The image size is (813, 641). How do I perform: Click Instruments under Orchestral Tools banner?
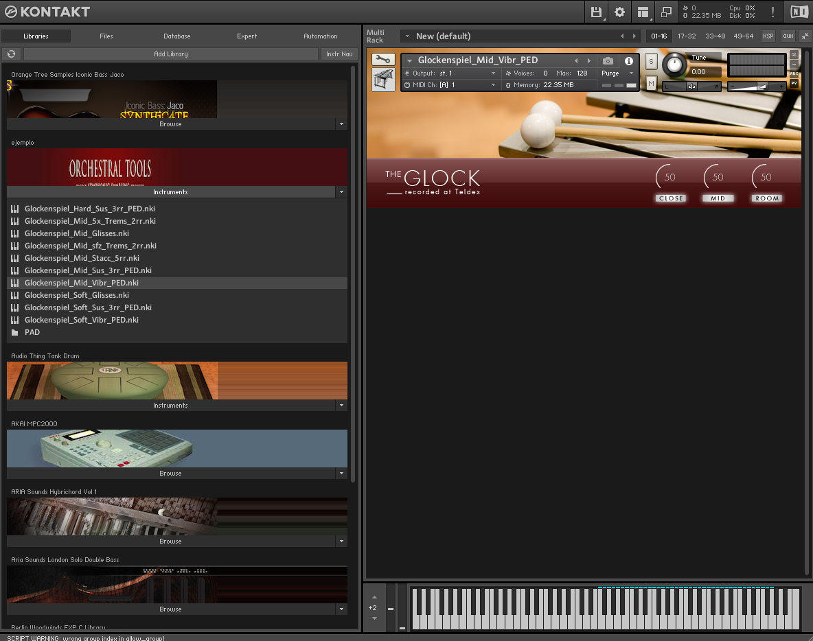(171, 192)
